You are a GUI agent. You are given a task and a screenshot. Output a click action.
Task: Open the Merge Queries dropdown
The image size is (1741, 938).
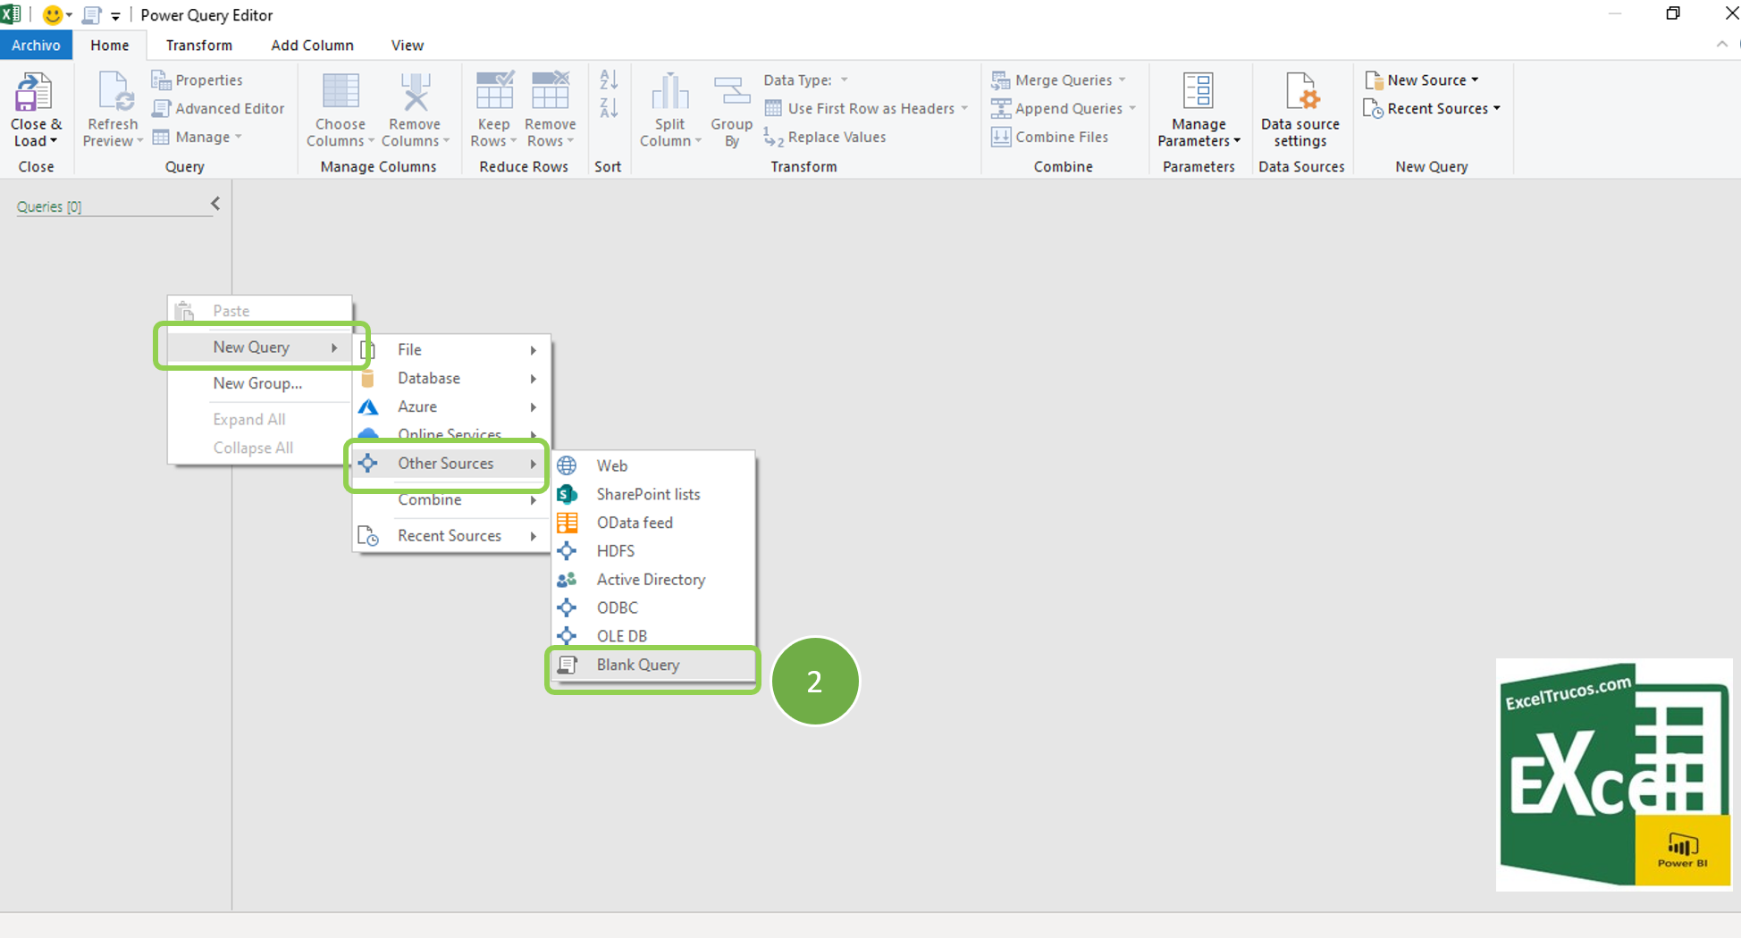click(1059, 80)
